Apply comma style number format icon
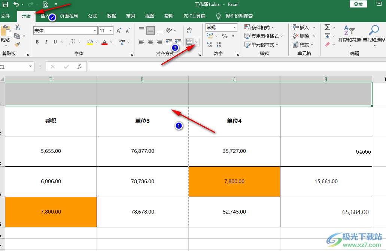Image resolution: width=386 pixels, height=251 pixels. tap(233, 36)
